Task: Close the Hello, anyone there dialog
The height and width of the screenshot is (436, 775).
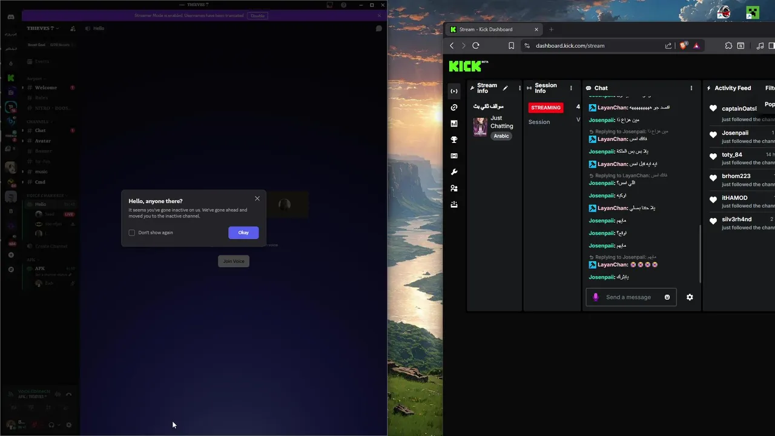Action: point(257,199)
